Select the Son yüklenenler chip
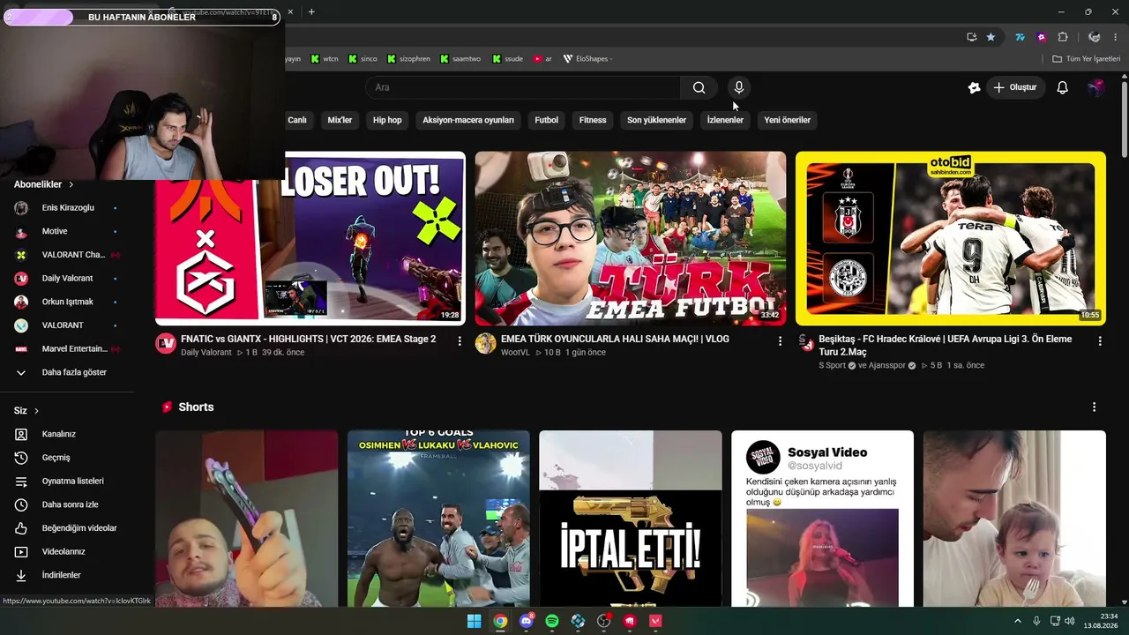 coord(656,120)
